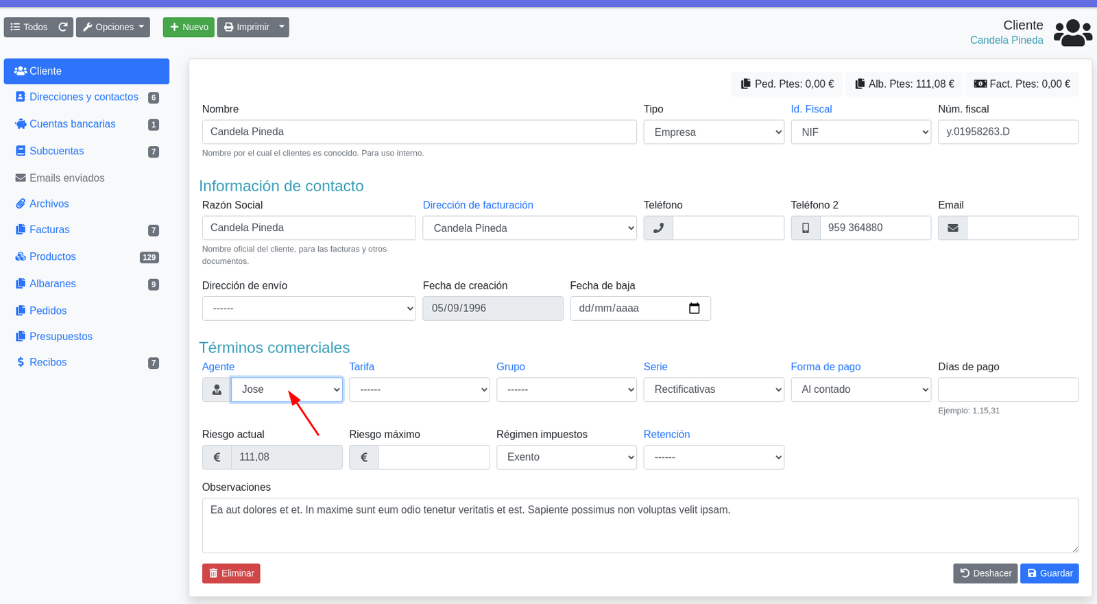The height and width of the screenshot is (604, 1097).
Task: Click the Observaciones text area
Action: (640, 525)
